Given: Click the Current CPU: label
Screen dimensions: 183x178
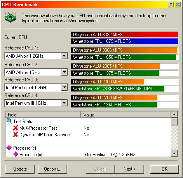Looking at the screenshot, I should pyautogui.click(x=16, y=37).
